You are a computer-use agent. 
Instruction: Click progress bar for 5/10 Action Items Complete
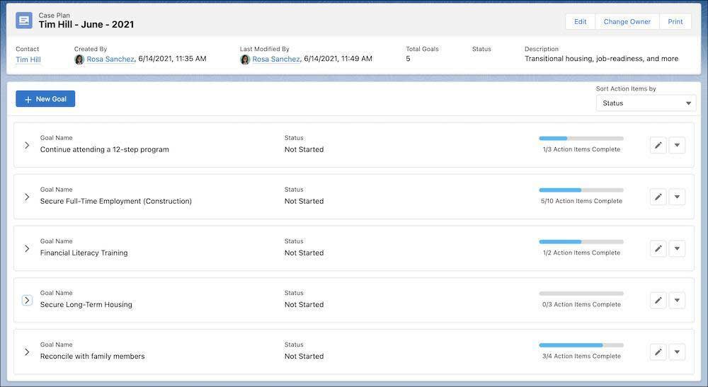coord(581,190)
